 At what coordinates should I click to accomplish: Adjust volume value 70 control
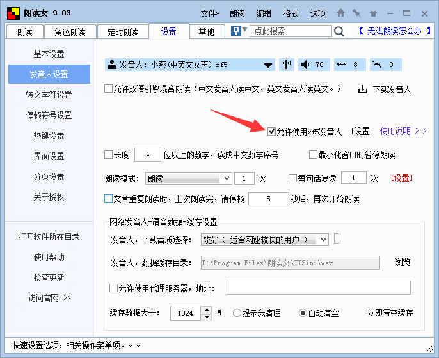tap(314, 65)
